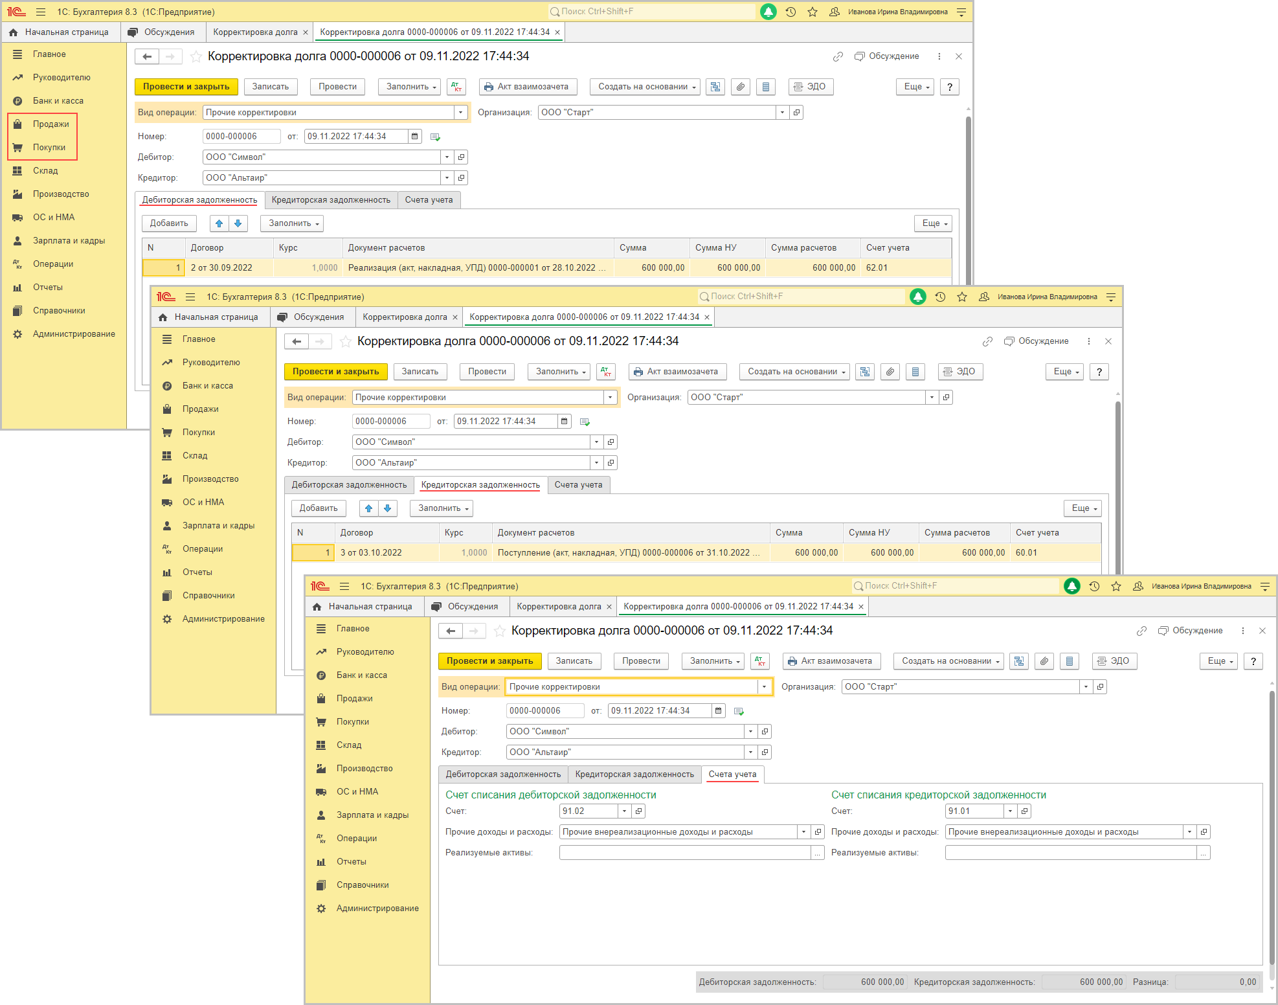
Task: Open Обсуждения tab in front window
Action: (465, 607)
